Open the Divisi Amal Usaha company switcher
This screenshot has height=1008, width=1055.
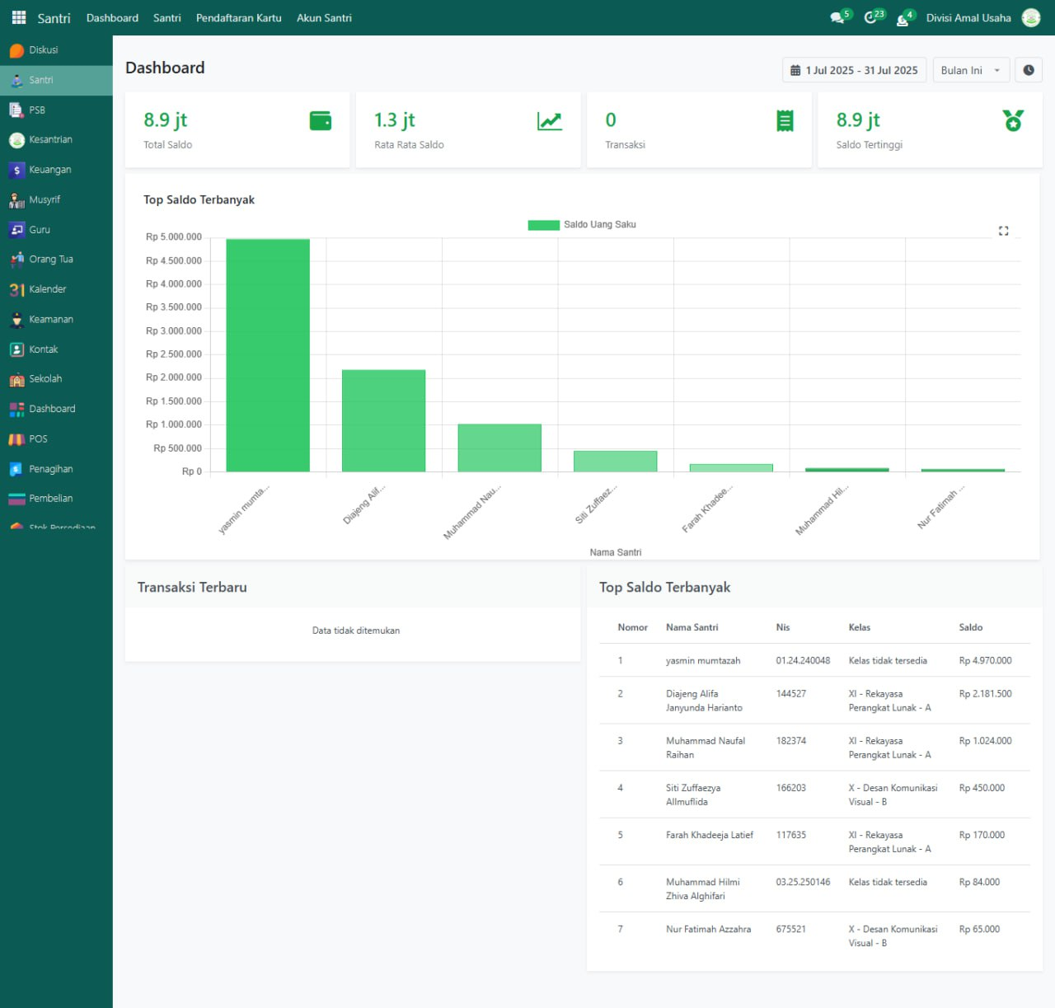coord(968,18)
